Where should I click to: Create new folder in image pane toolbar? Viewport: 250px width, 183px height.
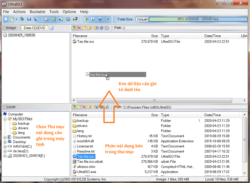pyautogui.click(x=84, y=28)
